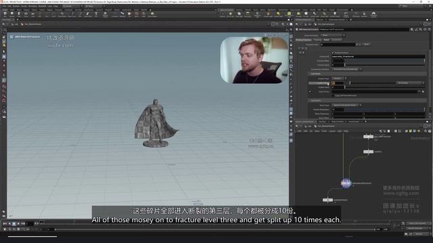433x243 pixels.
Task: Switch to the Constraints tab
Action: (x=336, y=40)
